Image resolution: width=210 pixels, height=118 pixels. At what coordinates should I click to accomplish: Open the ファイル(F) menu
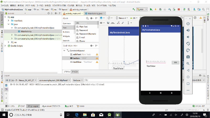pos(4,6)
